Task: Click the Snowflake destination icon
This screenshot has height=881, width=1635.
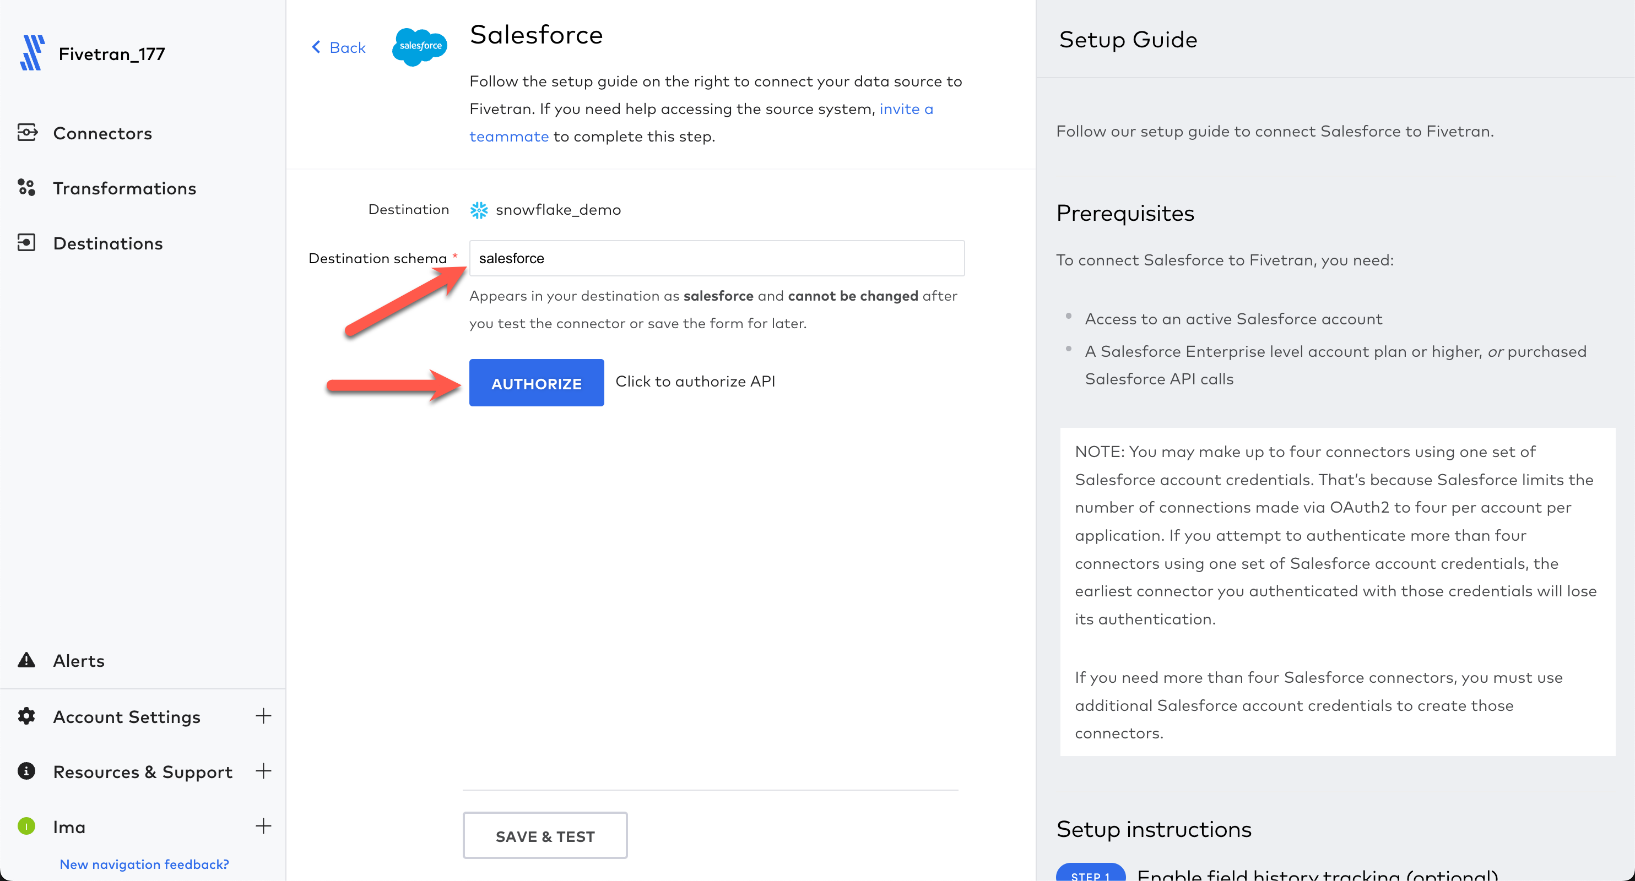Action: click(x=479, y=210)
